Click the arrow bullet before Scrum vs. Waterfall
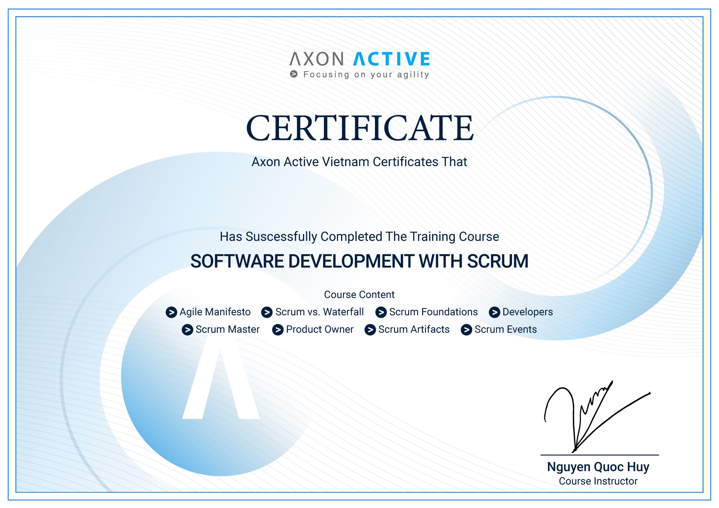The image size is (719, 508). pyautogui.click(x=267, y=312)
